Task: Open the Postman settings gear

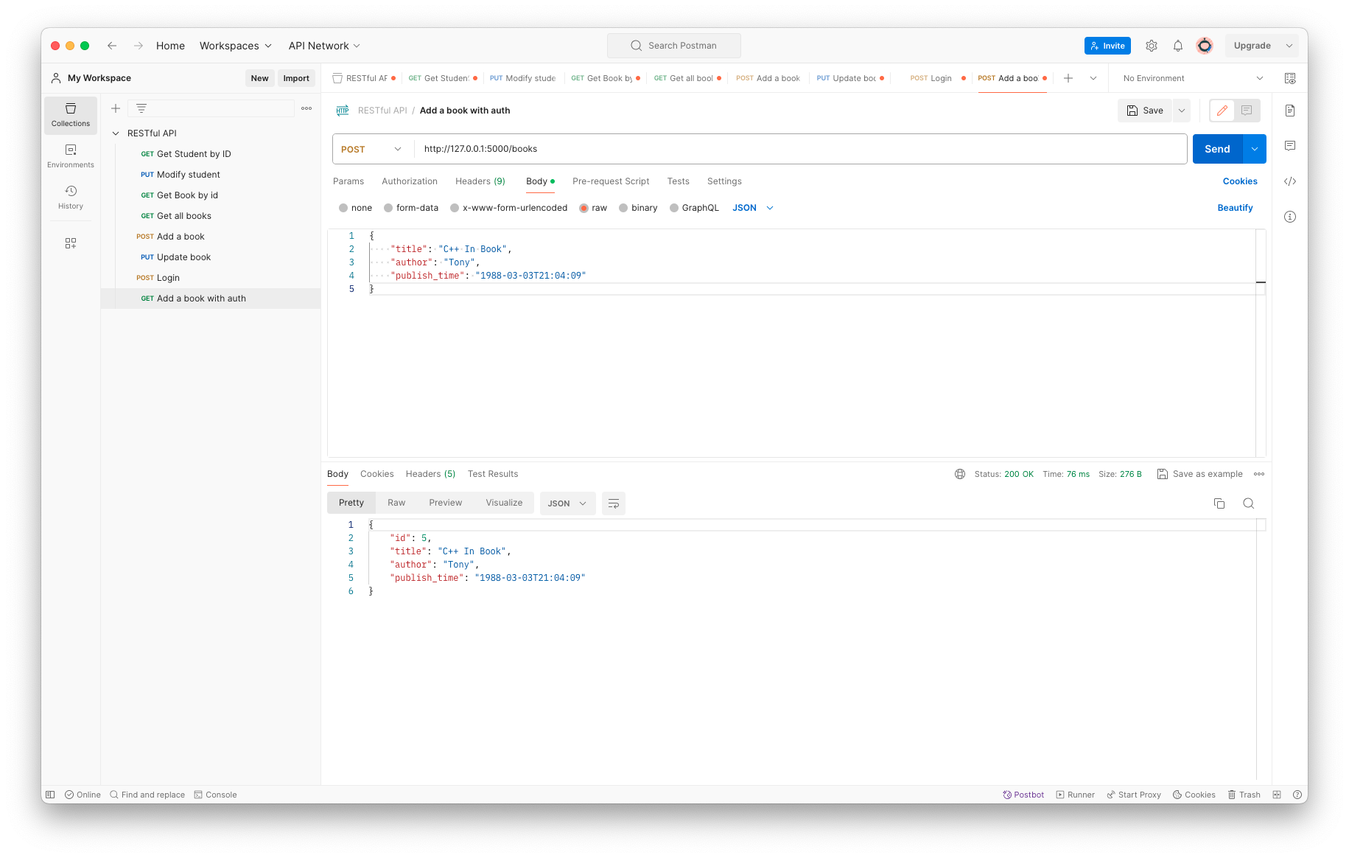Action: pyautogui.click(x=1152, y=46)
